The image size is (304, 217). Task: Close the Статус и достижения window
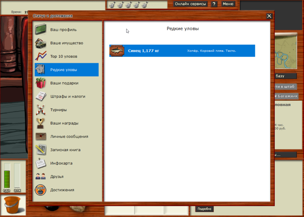269,16
